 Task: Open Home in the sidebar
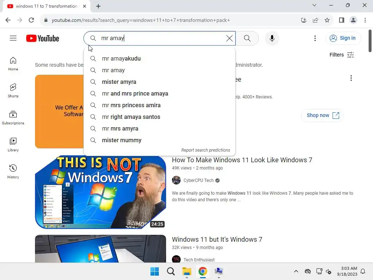(13, 64)
